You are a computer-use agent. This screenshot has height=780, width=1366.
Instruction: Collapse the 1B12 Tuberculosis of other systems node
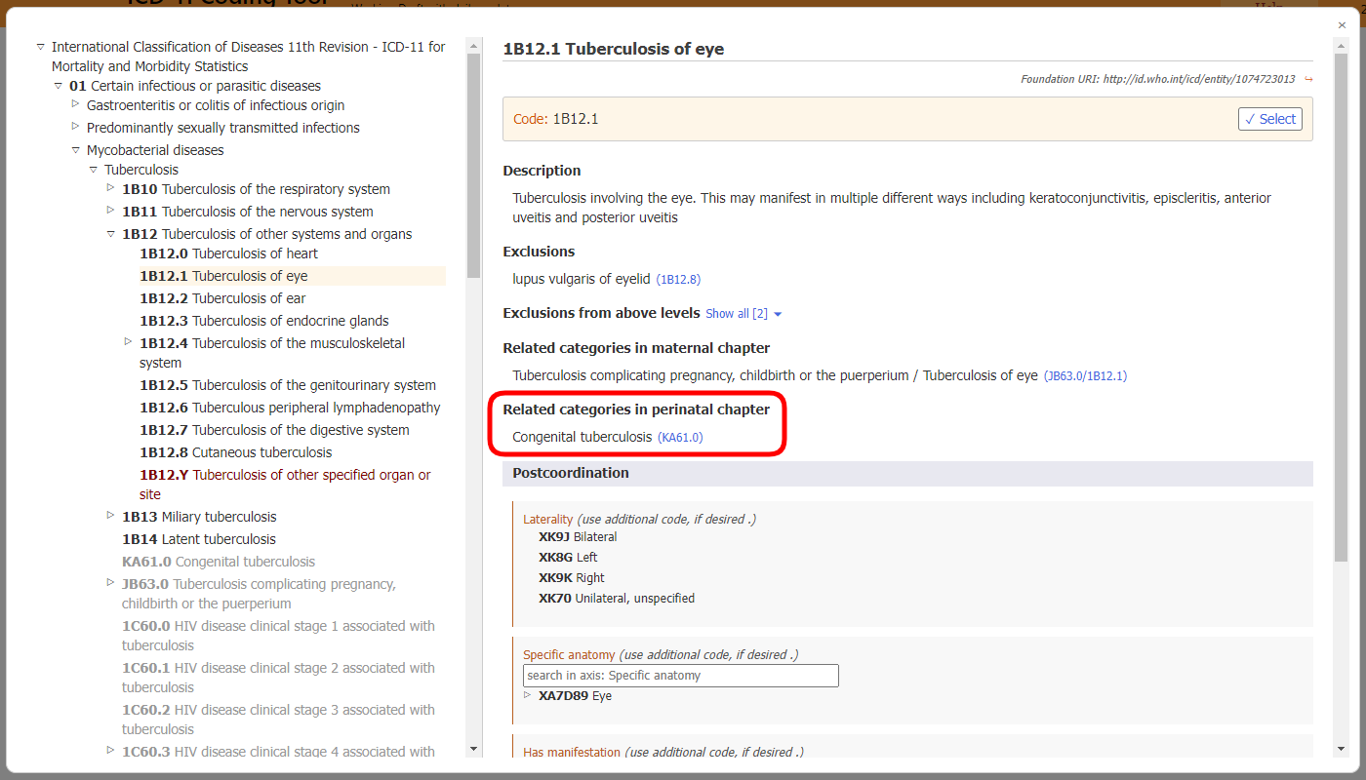tap(110, 233)
